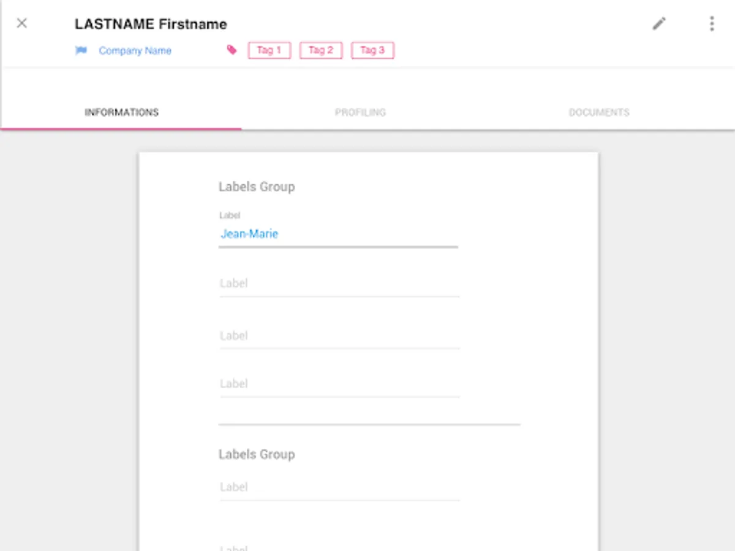Click the pencil edit icon

tap(659, 23)
